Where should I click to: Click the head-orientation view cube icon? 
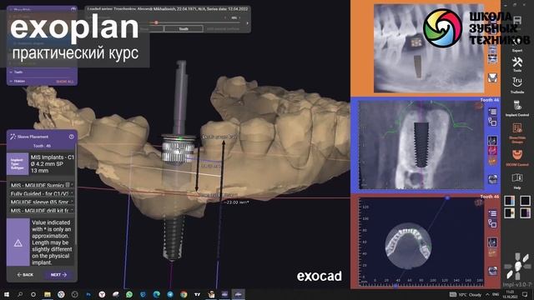click(517, 267)
